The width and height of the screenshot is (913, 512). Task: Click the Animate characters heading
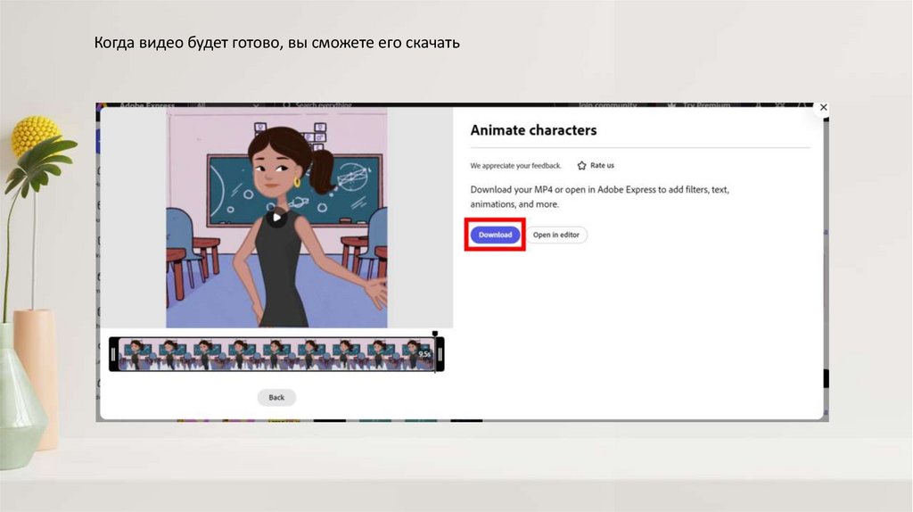tap(533, 130)
